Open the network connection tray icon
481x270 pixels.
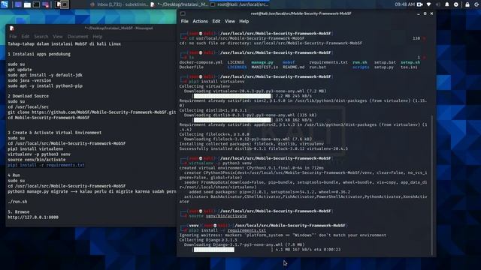coord(428,4)
